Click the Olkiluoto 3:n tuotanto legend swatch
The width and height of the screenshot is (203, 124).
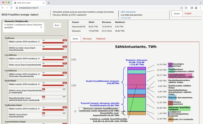[171, 119]
